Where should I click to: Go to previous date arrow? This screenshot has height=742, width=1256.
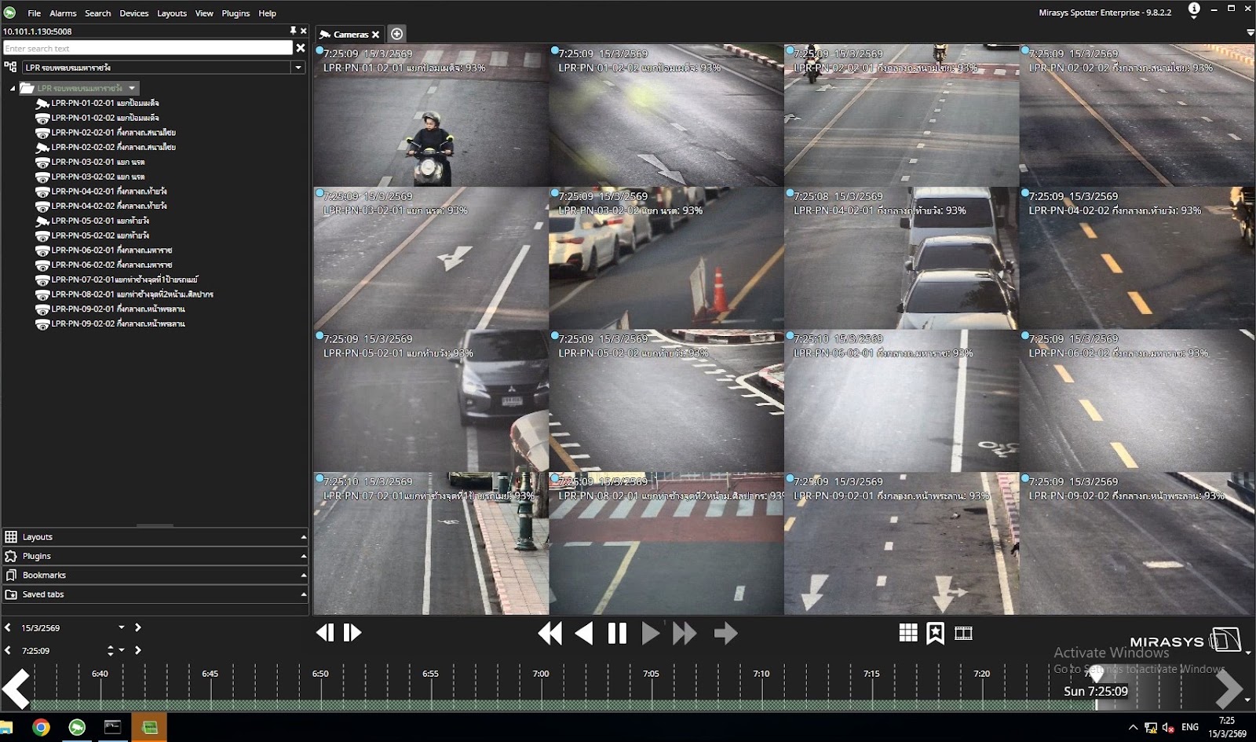[x=8, y=627]
